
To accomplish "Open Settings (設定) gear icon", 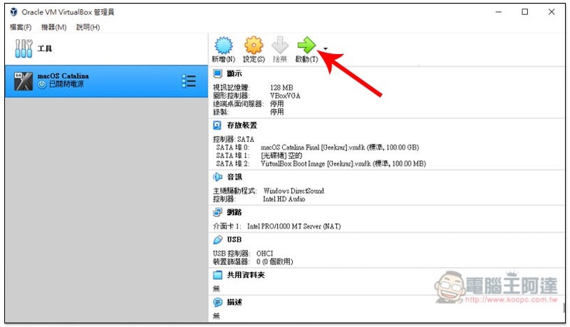I will pos(254,46).
